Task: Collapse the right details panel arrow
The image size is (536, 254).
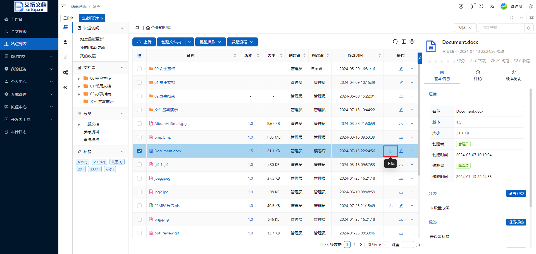Action: pyautogui.click(x=420, y=58)
